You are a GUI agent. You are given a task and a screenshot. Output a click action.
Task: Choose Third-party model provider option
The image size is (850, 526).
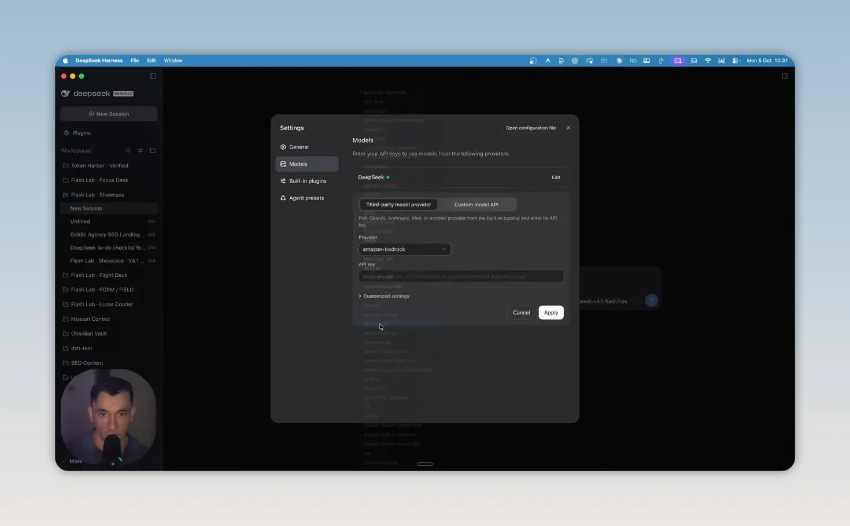(398, 205)
